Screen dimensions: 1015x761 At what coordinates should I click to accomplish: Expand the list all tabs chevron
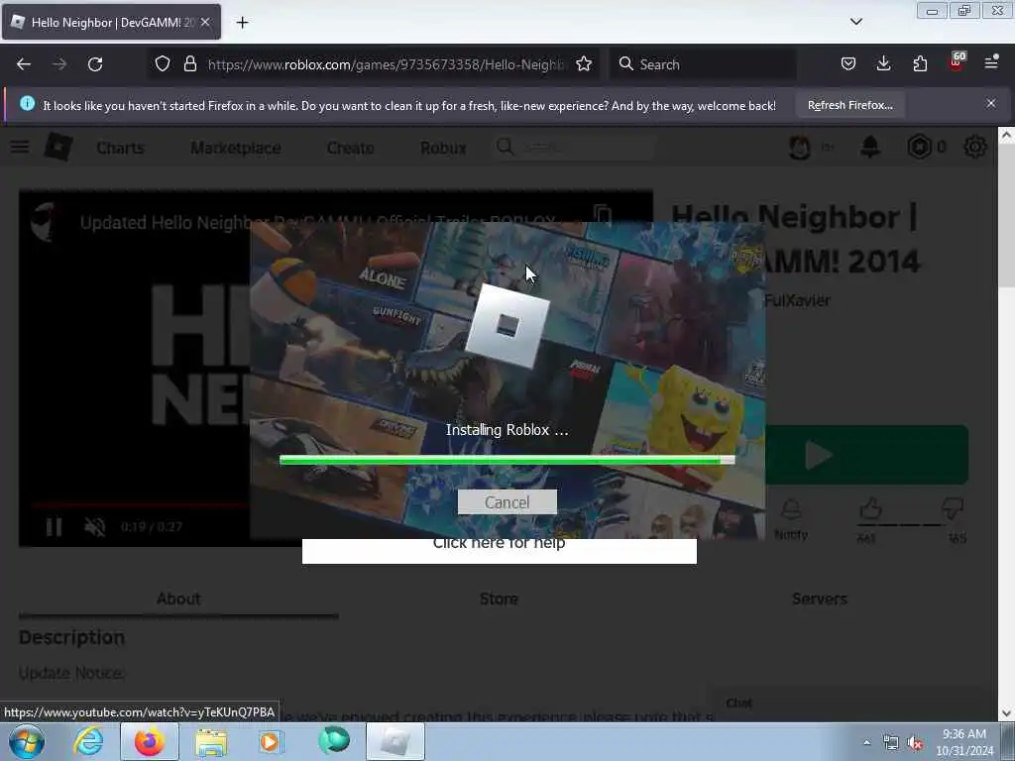click(x=855, y=22)
